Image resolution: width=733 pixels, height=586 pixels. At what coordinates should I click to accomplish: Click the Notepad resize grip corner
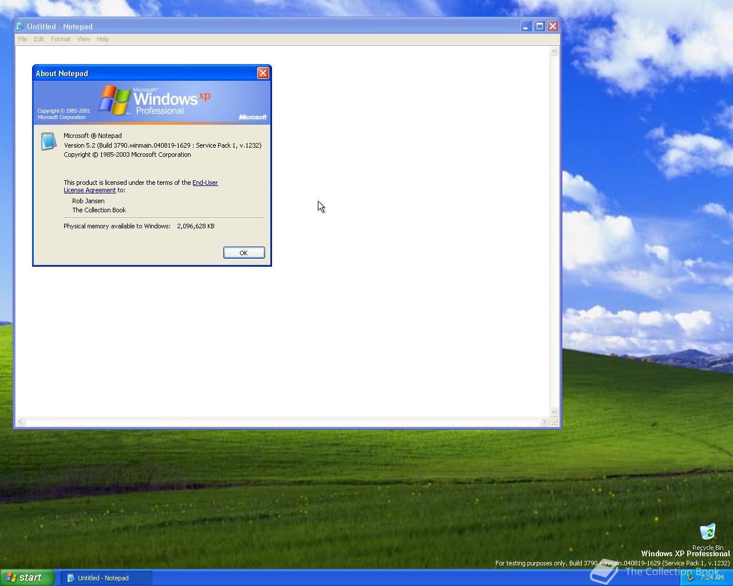554,422
